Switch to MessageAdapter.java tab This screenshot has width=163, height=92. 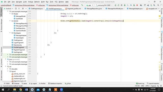tap(135, 8)
